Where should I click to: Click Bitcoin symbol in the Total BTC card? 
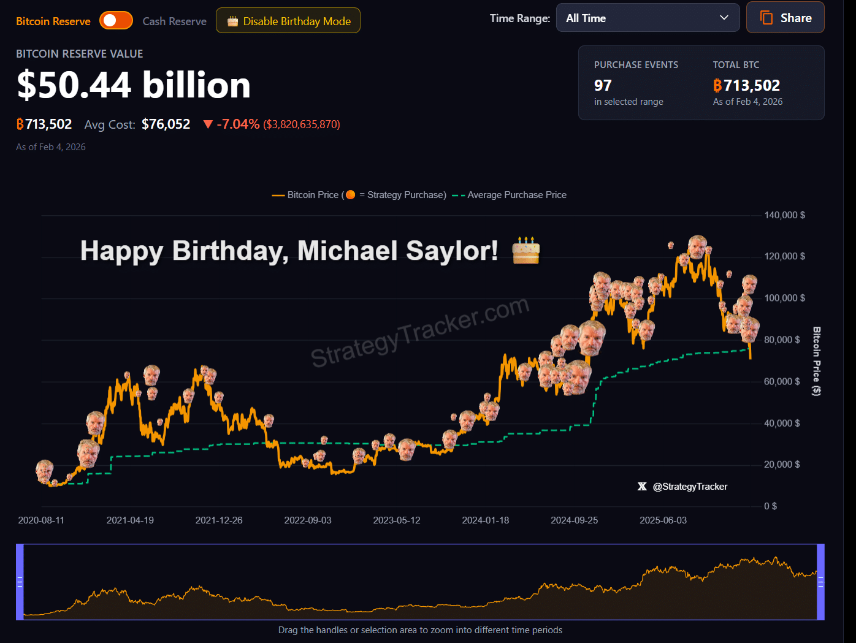click(717, 85)
